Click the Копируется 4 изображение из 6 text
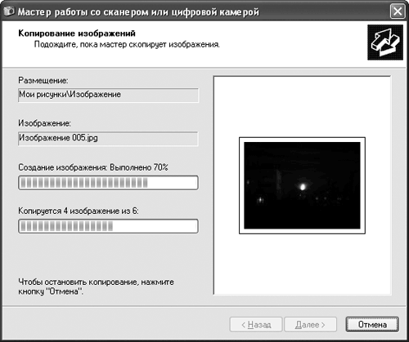The image size is (409, 342). tap(79, 211)
